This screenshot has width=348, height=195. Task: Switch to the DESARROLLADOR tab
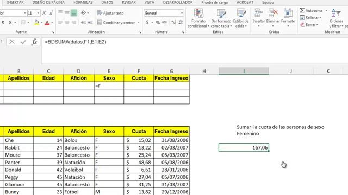tap(178, 2)
